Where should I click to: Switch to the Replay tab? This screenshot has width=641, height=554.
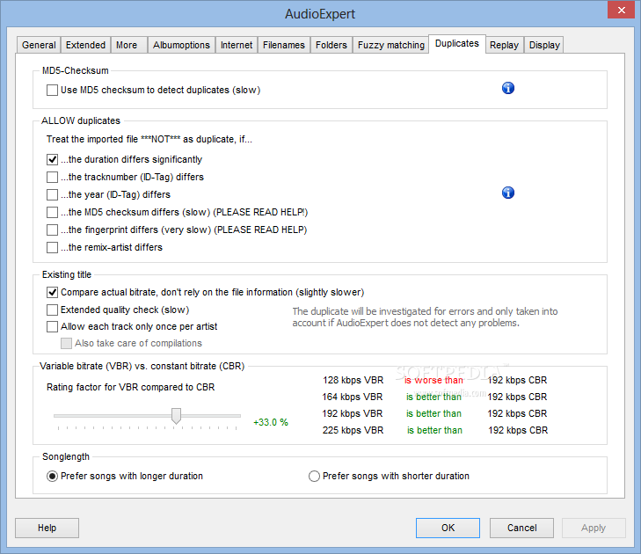[504, 45]
